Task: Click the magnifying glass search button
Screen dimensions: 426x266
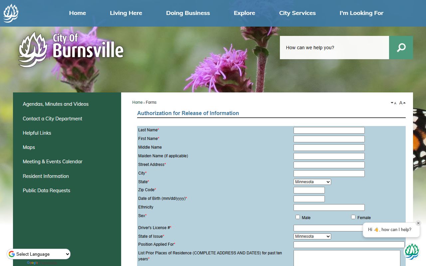Action: tap(401, 48)
